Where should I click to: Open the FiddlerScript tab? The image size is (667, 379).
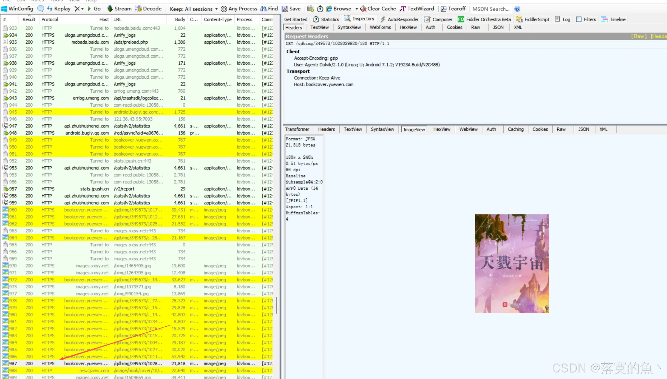point(532,19)
